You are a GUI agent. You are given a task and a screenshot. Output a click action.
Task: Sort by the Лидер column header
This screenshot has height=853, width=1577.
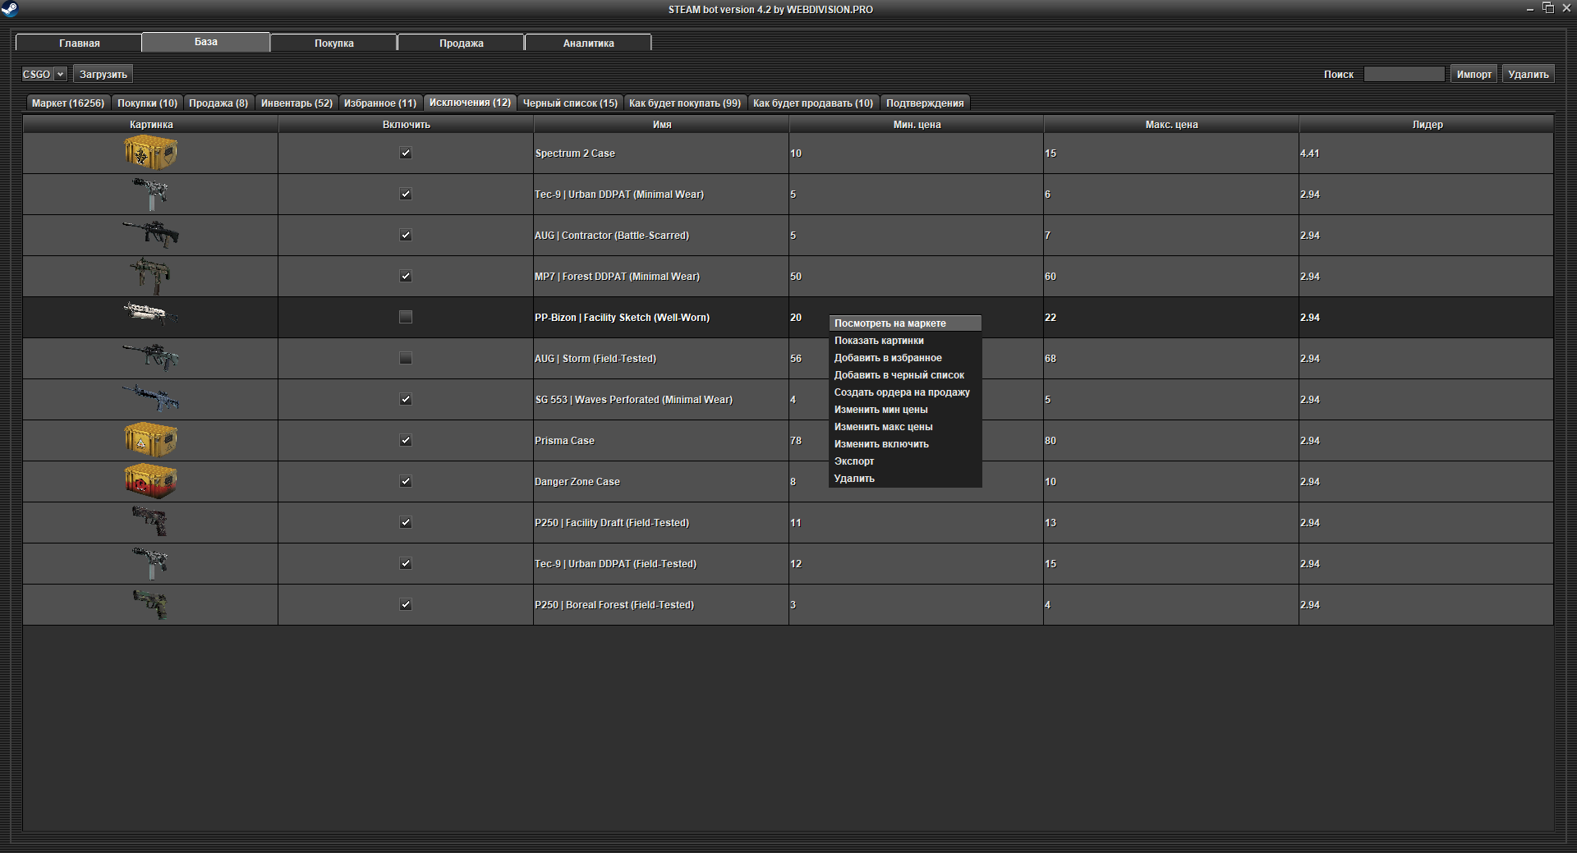tap(1427, 125)
